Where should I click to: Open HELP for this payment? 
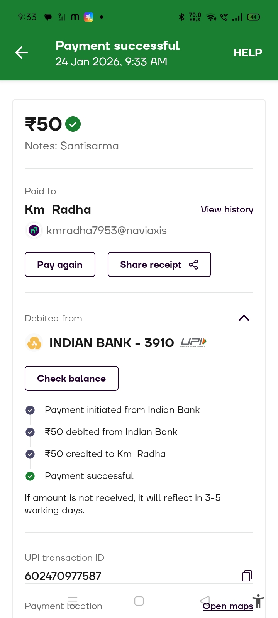247,53
